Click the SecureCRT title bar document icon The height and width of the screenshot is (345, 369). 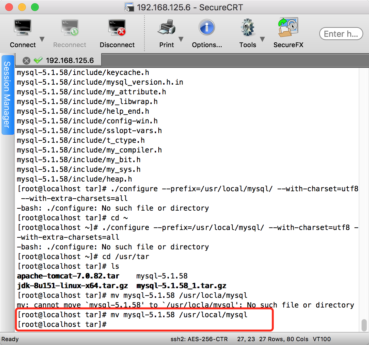[129, 7]
